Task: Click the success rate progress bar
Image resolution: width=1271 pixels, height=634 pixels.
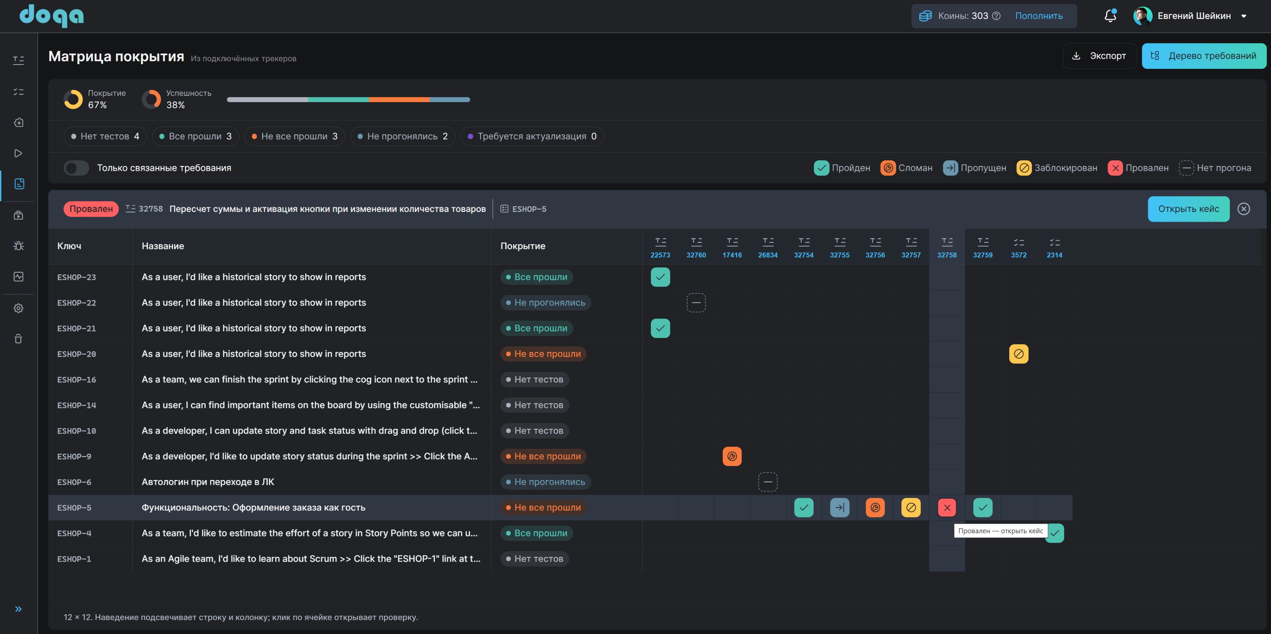Action: coord(348,100)
